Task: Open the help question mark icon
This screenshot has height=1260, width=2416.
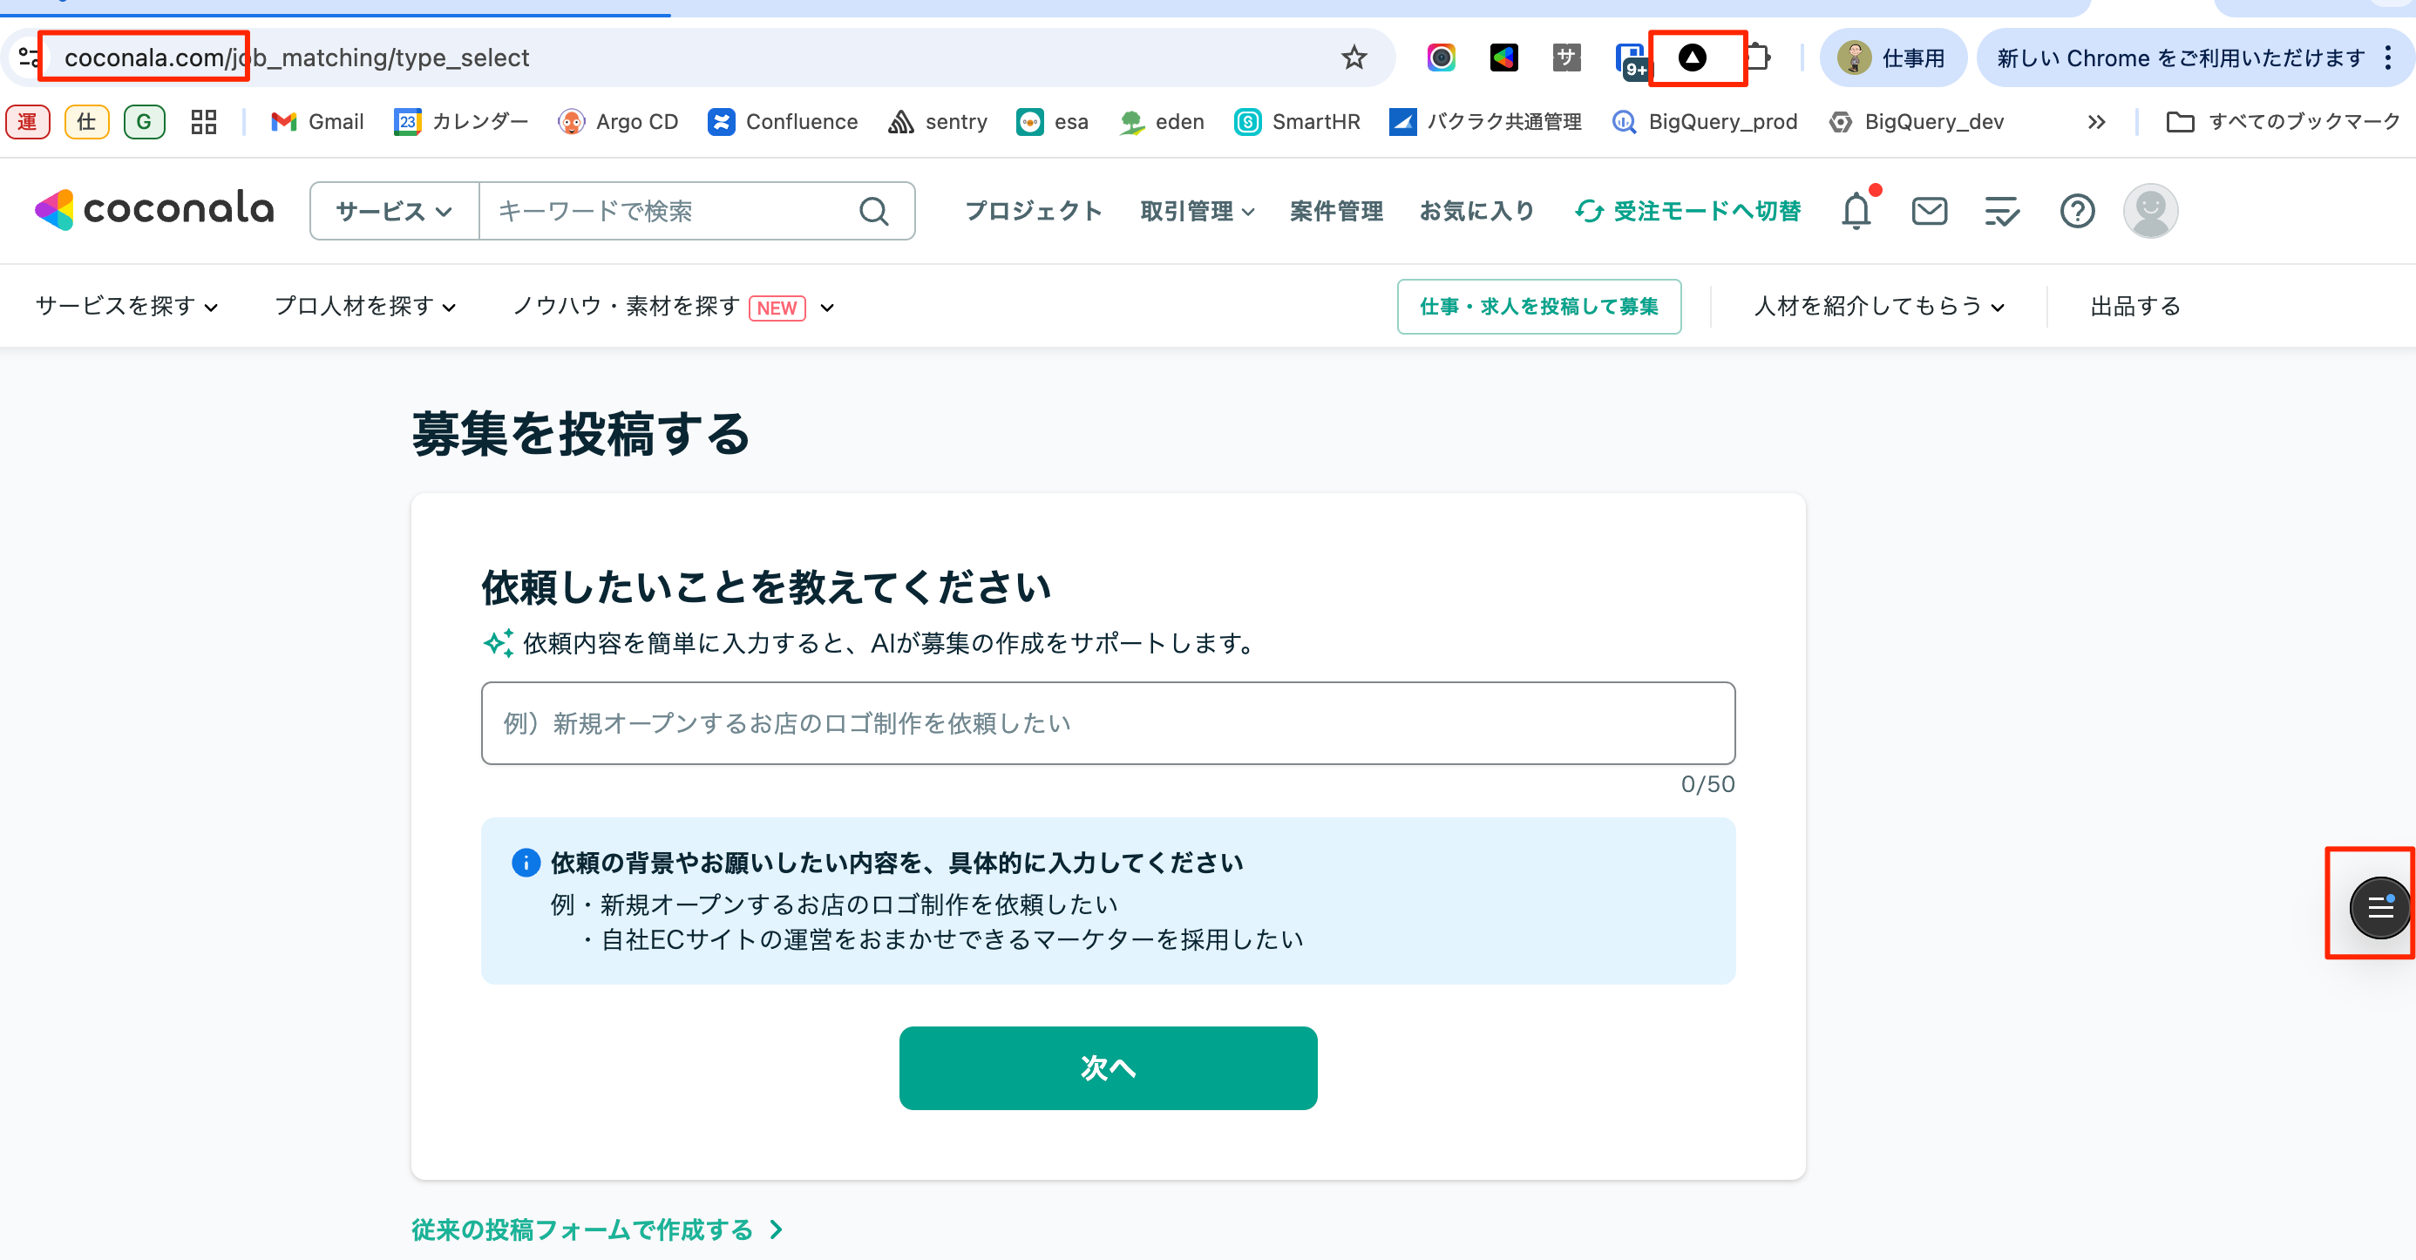Action: [2076, 211]
